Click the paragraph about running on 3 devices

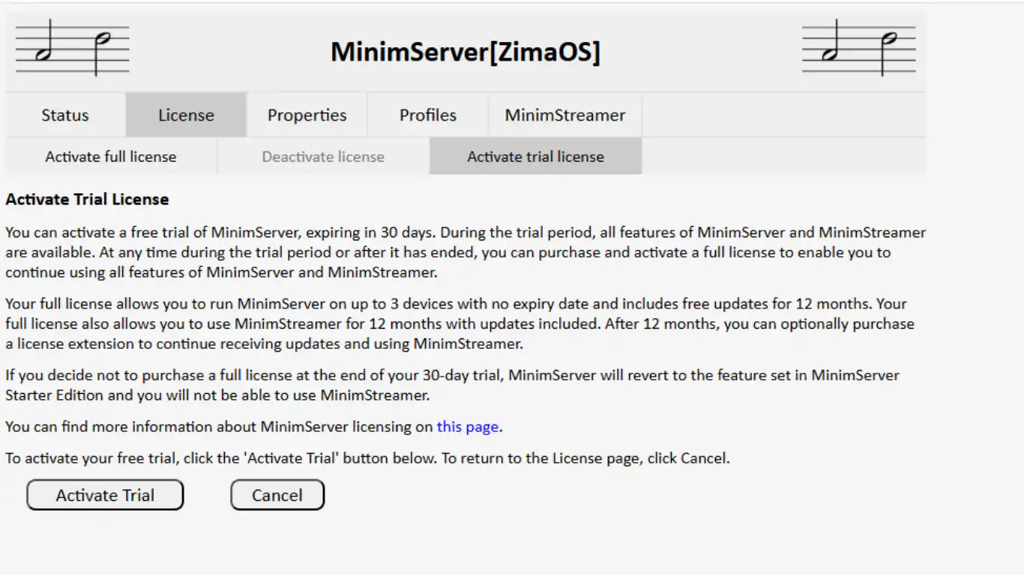tap(459, 324)
